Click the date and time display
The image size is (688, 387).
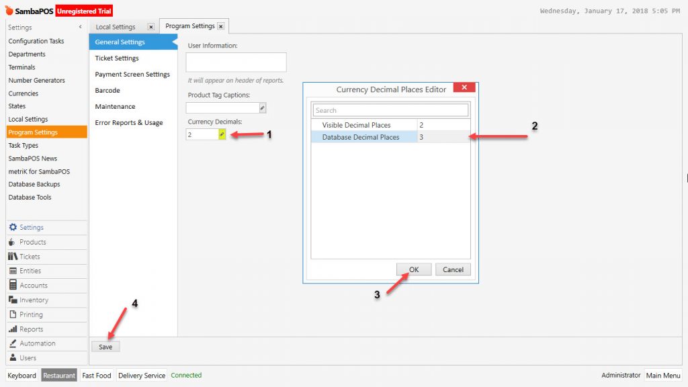[x=609, y=11]
